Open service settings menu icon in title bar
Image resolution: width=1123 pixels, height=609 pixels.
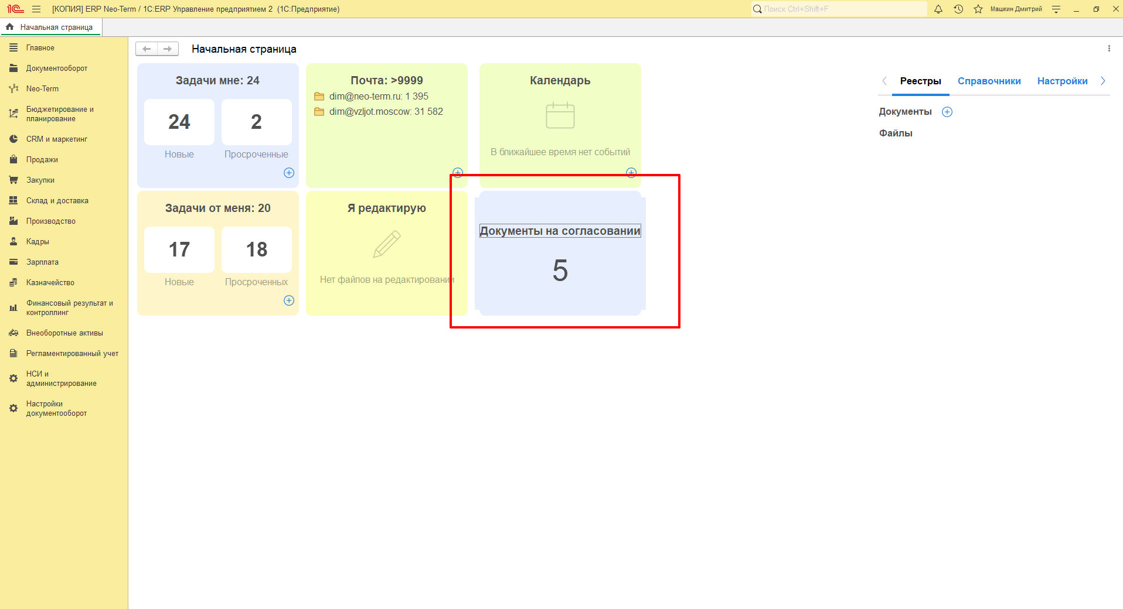pyautogui.click(x=1056, y=9)
